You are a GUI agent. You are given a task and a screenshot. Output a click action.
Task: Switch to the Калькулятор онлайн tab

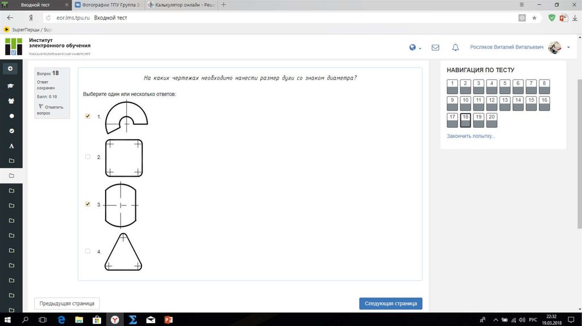pos(181,5)
